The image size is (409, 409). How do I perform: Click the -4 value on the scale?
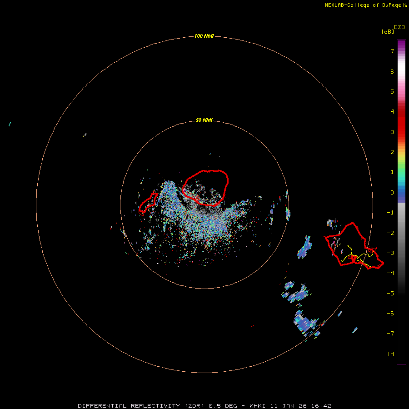point(390,273)
